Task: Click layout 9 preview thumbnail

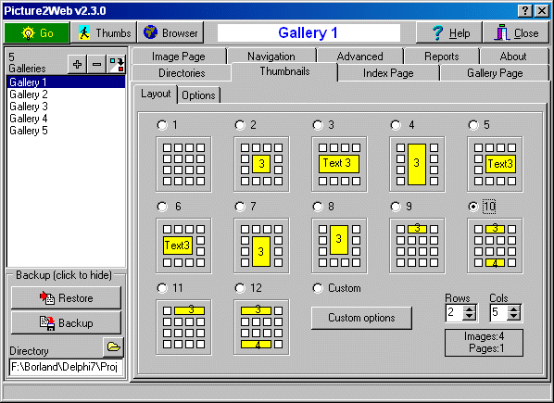Action: (x=417, y=246)
